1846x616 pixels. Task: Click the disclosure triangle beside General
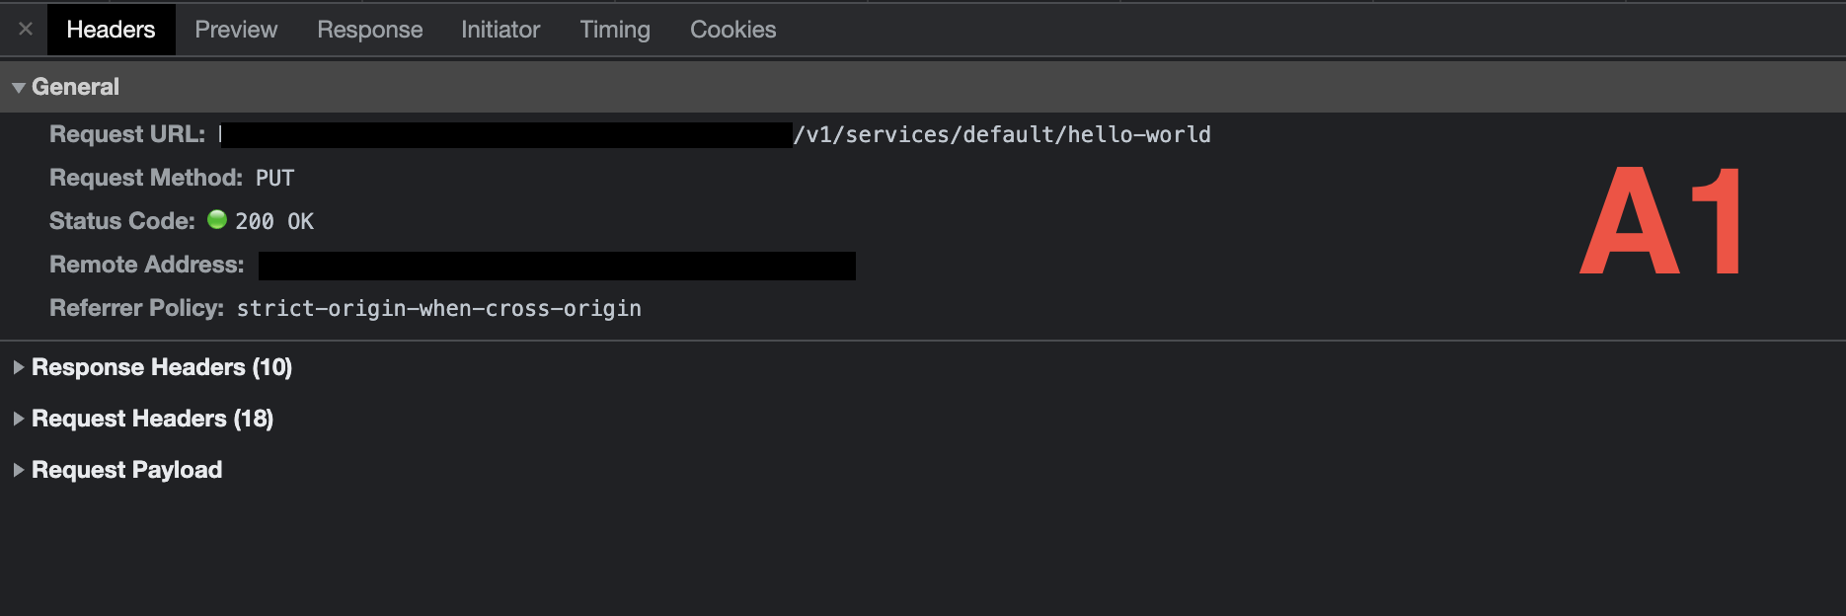click(x=17, y=87)
